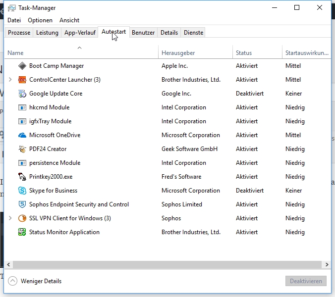Switch to the Leistung tab
This screenshot has width=335, height=297.
point(47,33)
